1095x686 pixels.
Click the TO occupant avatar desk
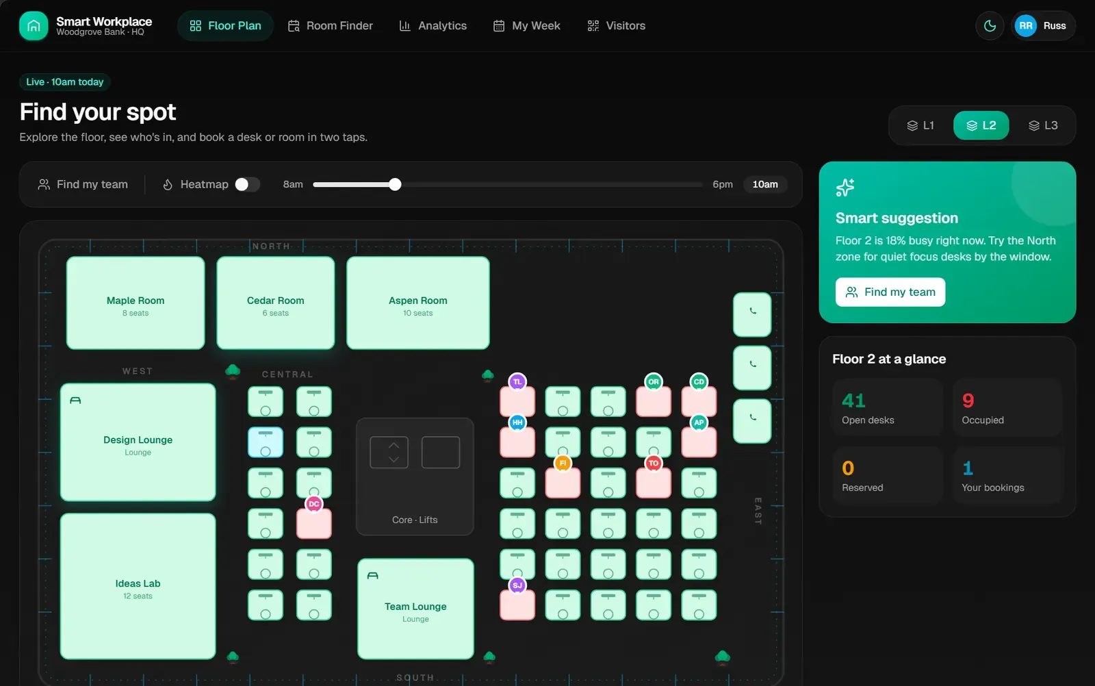coord(654,483)
